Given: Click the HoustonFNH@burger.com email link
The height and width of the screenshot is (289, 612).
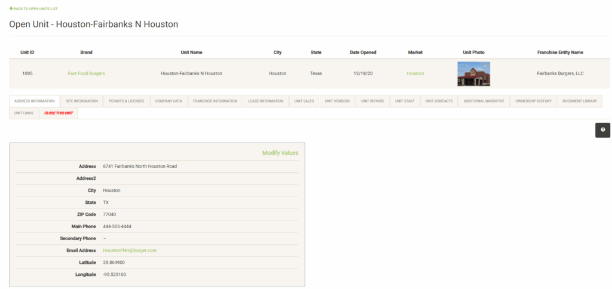Looking at the screenshot, I should click(x=130, y=250).
